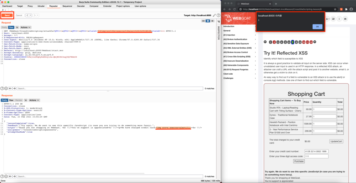Toggle Response \n non-printable characters
The width and height of the screenshot is (356, 183).
pos(26,100)
